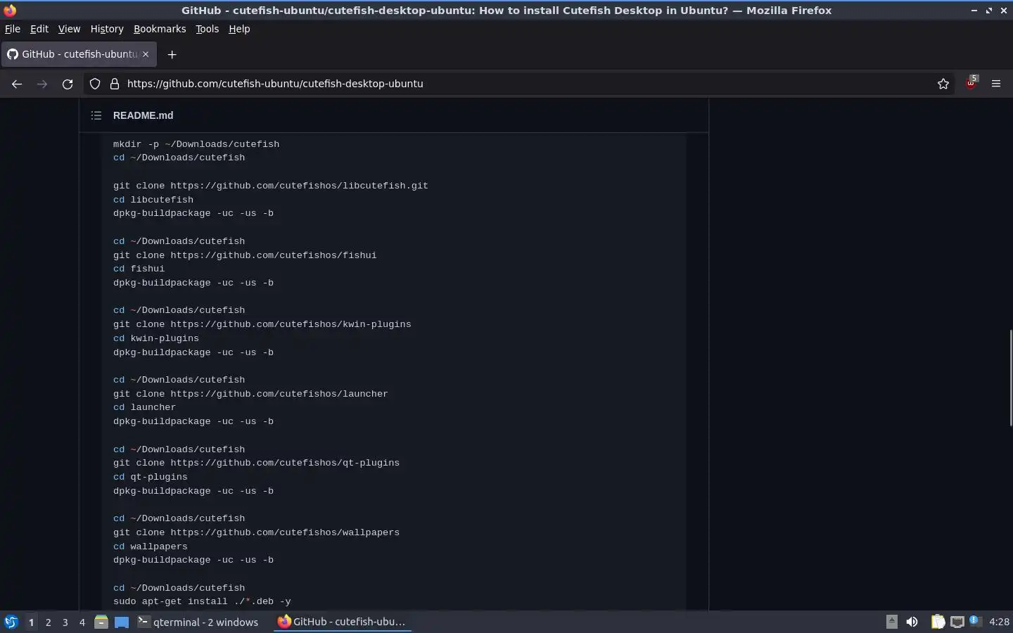Screen dimensions: 1013x633
Task: Open the Tools menu
Action: tap(207, 29)
